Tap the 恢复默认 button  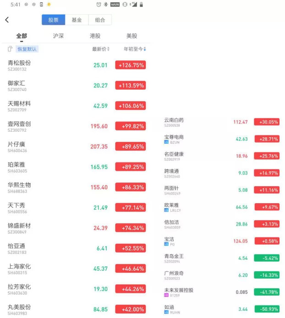27,49
